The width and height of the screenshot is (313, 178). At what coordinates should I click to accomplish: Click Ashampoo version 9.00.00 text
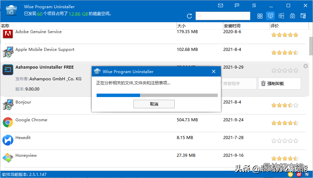pos(32,89)
